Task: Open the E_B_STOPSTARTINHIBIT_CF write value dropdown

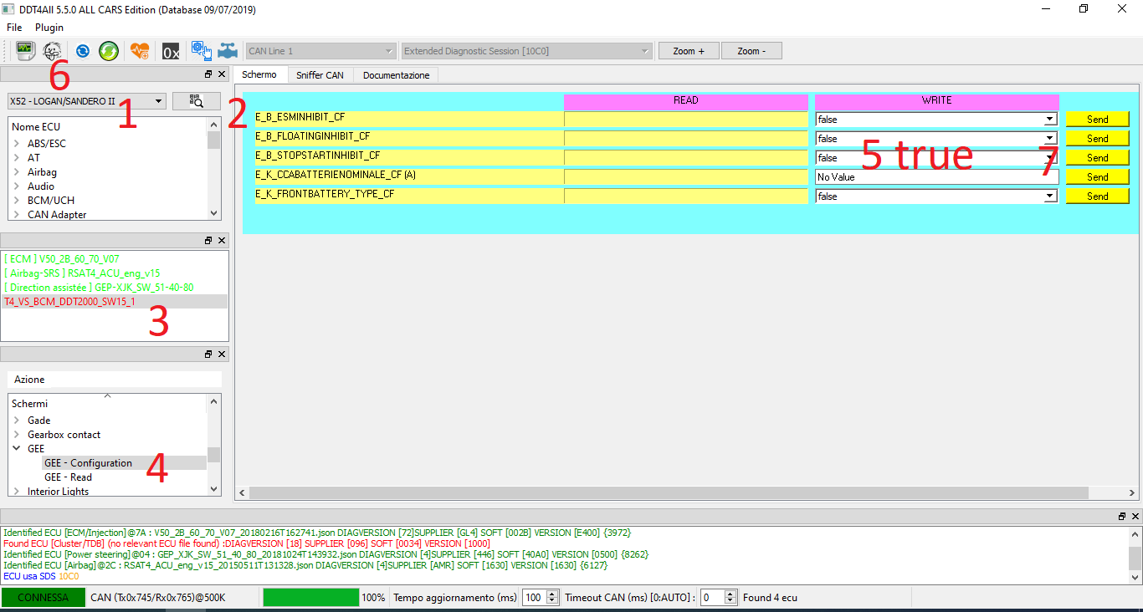Action: click(1049, 158)
